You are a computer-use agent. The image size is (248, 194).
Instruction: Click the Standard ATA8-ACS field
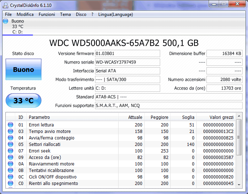tap(168, 97)
